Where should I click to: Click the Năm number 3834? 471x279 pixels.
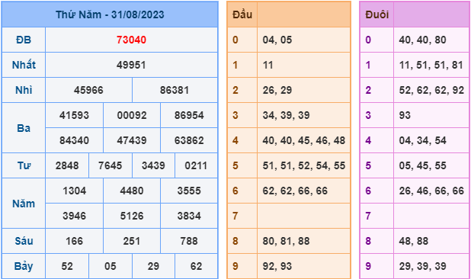tap(189, 216)
